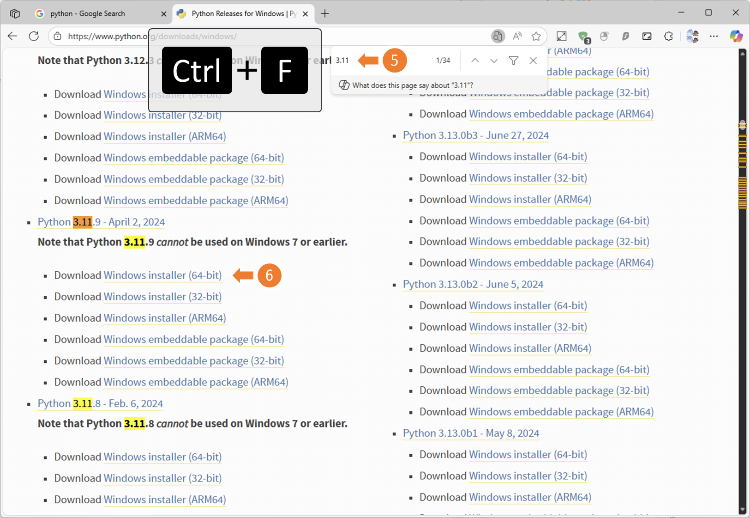Image resolution: width=750 pixels, height=518 pixels.
Task: Go back to the previous page
Action: (12, 36)
